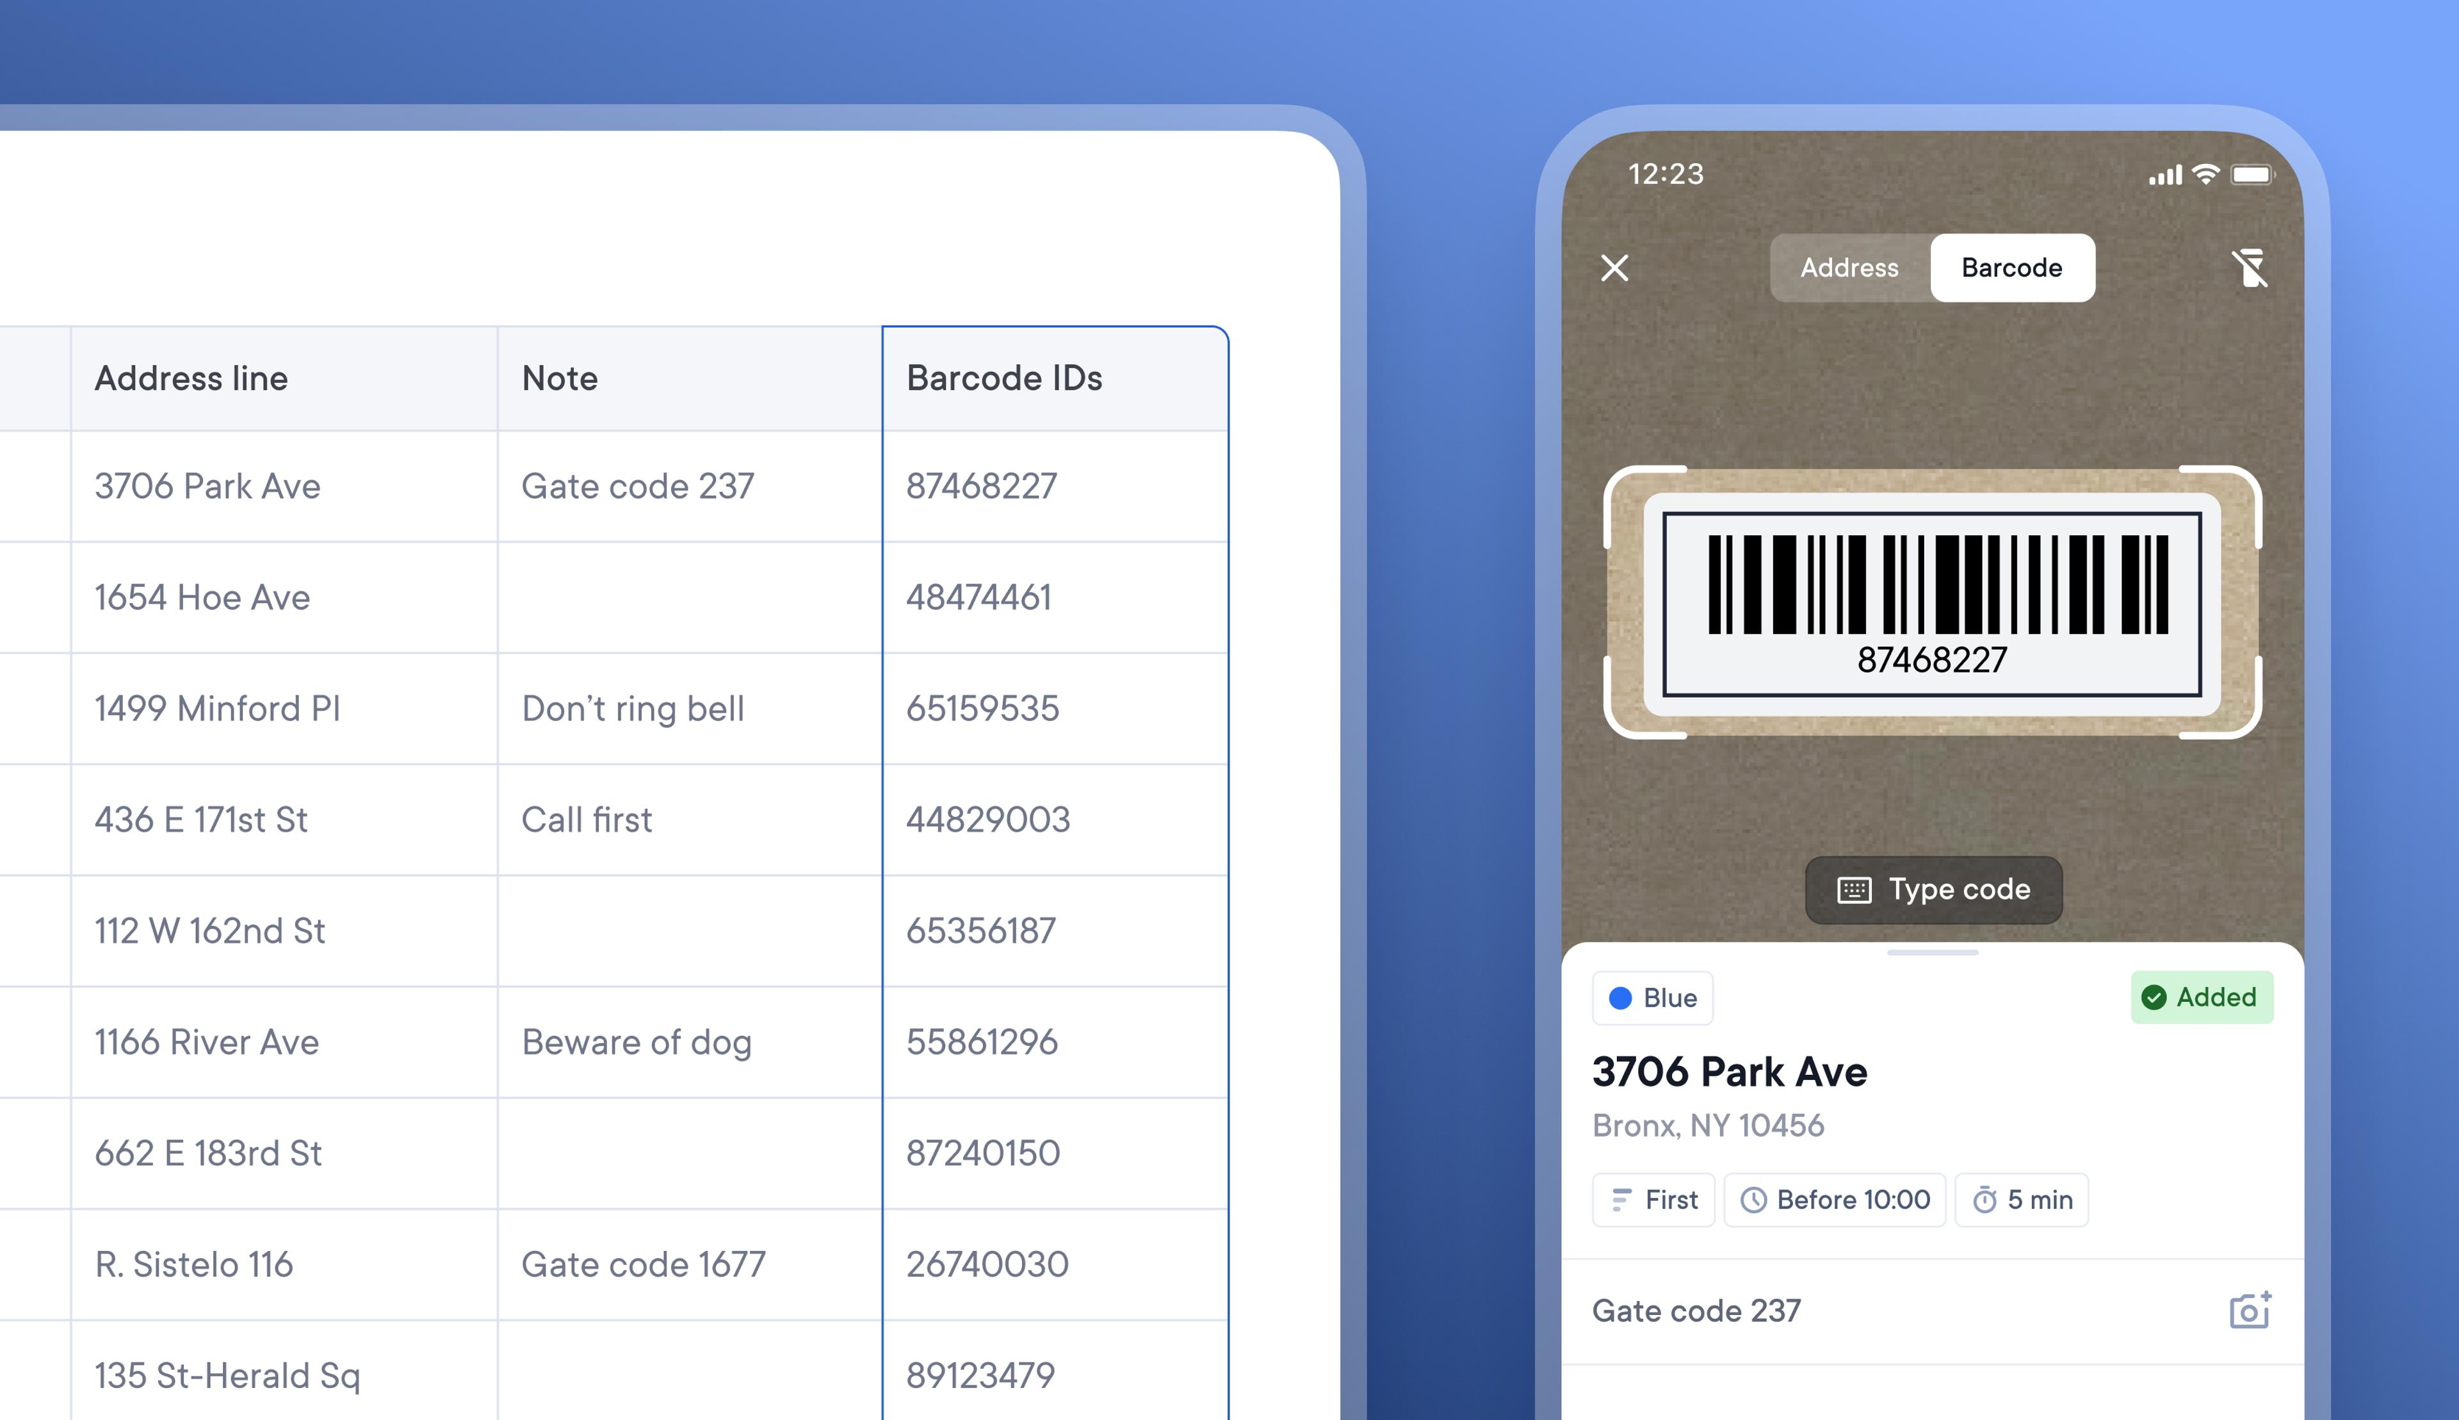Click barcode ID 26740030

tap(1055, 1264)
